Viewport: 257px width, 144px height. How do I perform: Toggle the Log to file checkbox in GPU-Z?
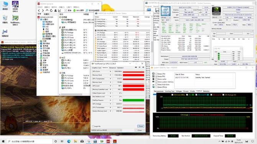(93, 126)
